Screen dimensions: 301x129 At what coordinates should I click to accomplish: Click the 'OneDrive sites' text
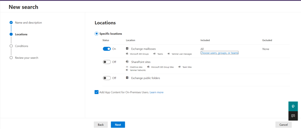pyautogui.click(x=136, y=67)
